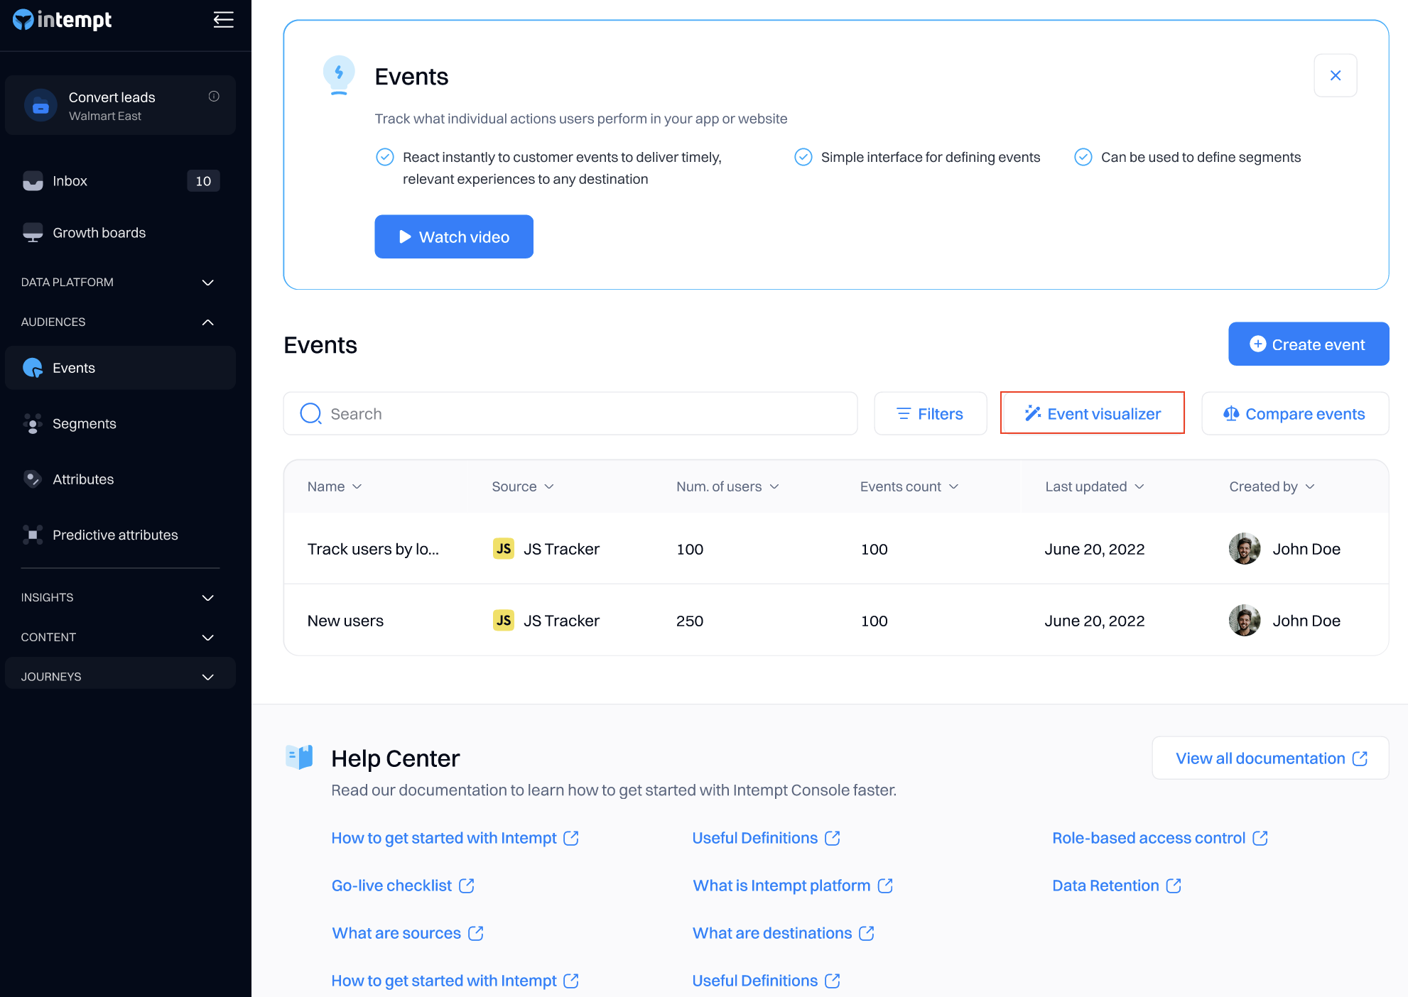Open Predictive attributes in sidebar

pyautogui.click(x=114, y=535)
